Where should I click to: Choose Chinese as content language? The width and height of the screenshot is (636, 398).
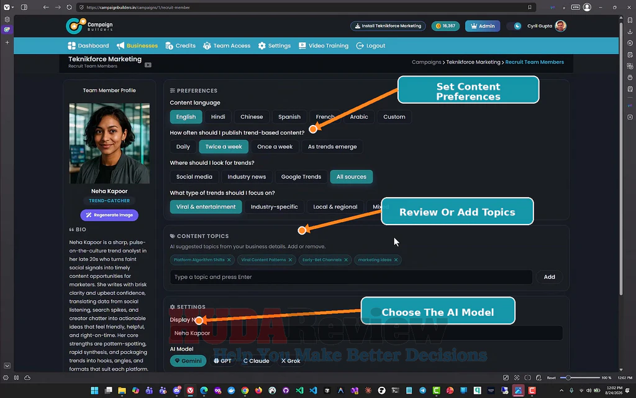pyautogui.click(x=252, y=117)
